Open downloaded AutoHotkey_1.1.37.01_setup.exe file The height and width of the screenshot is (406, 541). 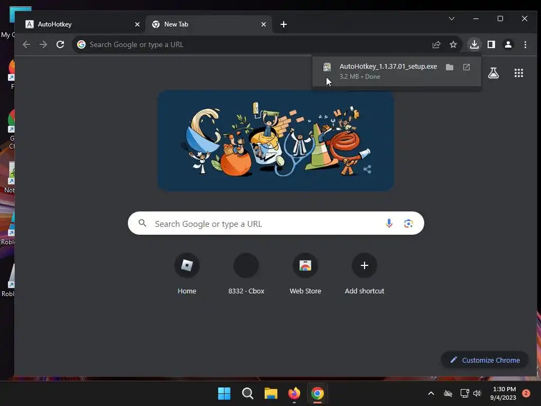tap(388, 66)
